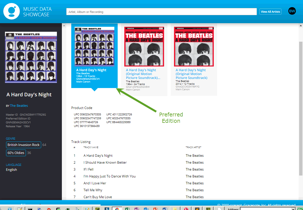Open The Beatles artist link in sidebar
Image resolution: width=303 pixels, height=210 pixels.
point(19,106)
